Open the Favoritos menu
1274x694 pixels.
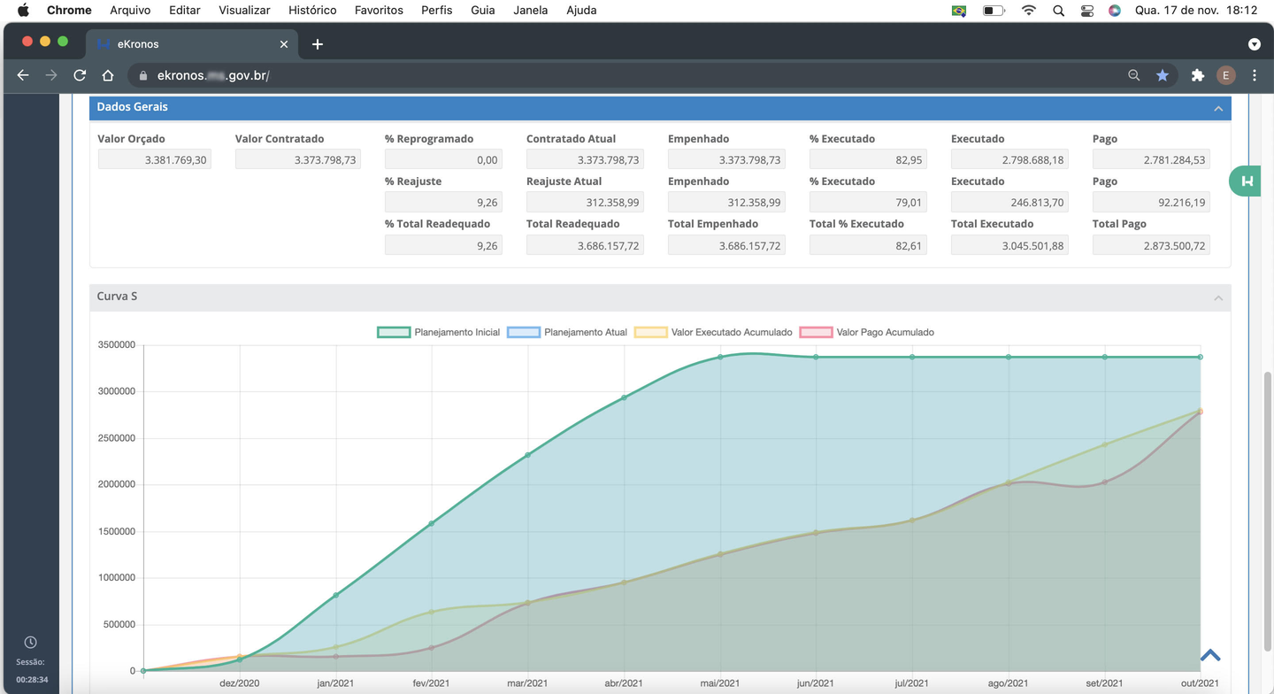point(379,10)
